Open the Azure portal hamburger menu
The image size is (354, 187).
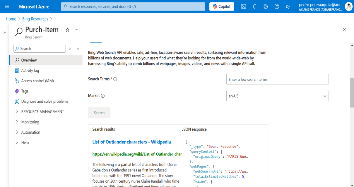[x=7, y=6]
